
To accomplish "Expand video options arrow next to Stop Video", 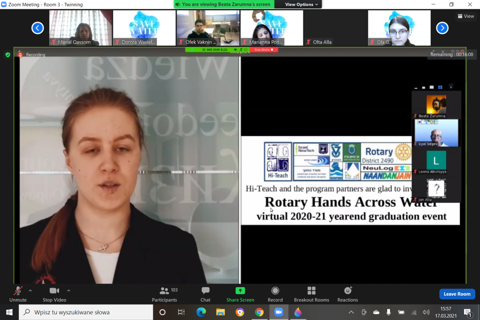I will (x=68, y=290).
